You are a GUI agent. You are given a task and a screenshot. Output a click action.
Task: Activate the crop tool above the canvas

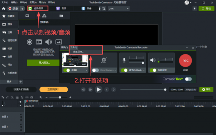click(104, 9)
